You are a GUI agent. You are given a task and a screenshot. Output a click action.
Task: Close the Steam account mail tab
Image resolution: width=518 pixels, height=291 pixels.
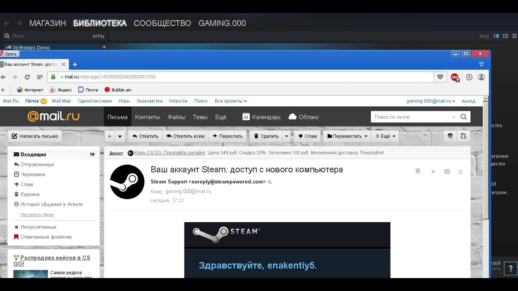pyautogui.click(x=64, y=64)
